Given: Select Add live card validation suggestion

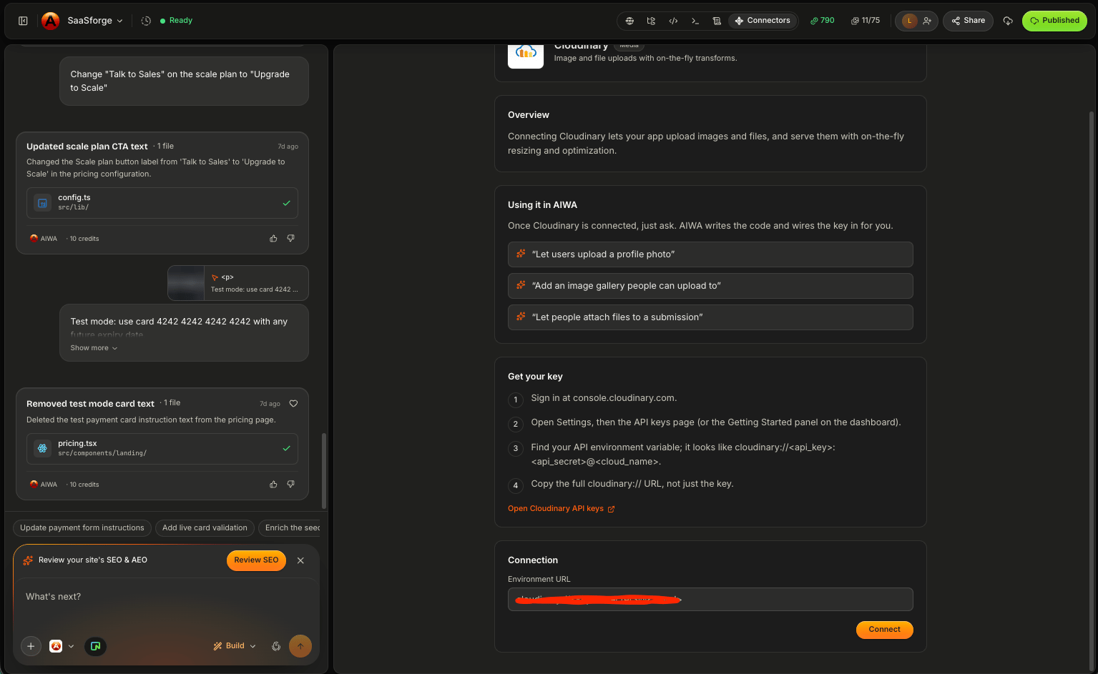Looking at the screenshot, I should point(205,528).
